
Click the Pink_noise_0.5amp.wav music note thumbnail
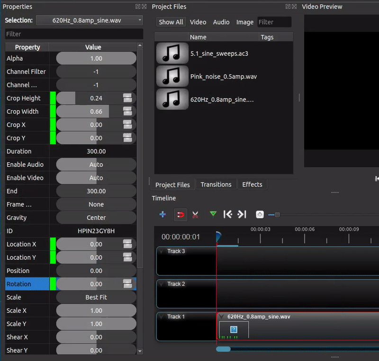click(172, 76)
